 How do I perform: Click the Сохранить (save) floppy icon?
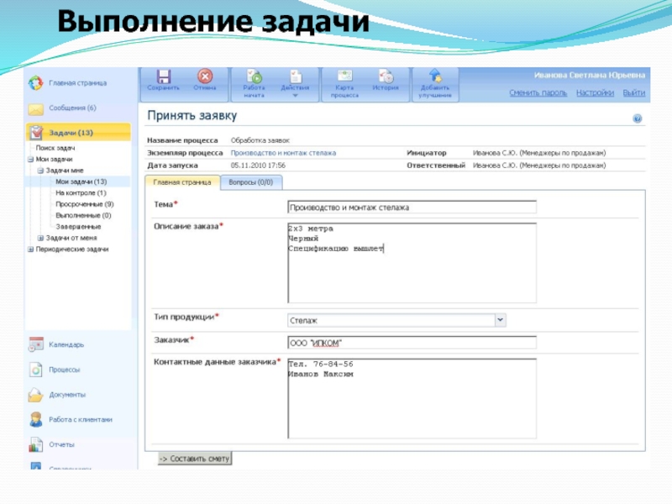[164, 76]
